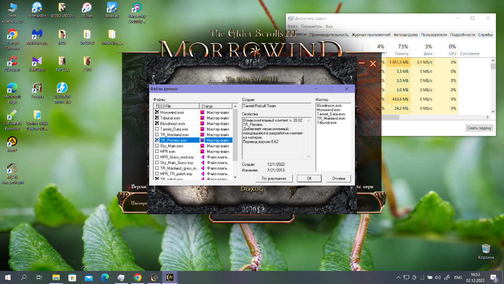Select the KMPlayer desktop icon
The image size is (504, 284).
click(x=37, y=62)
